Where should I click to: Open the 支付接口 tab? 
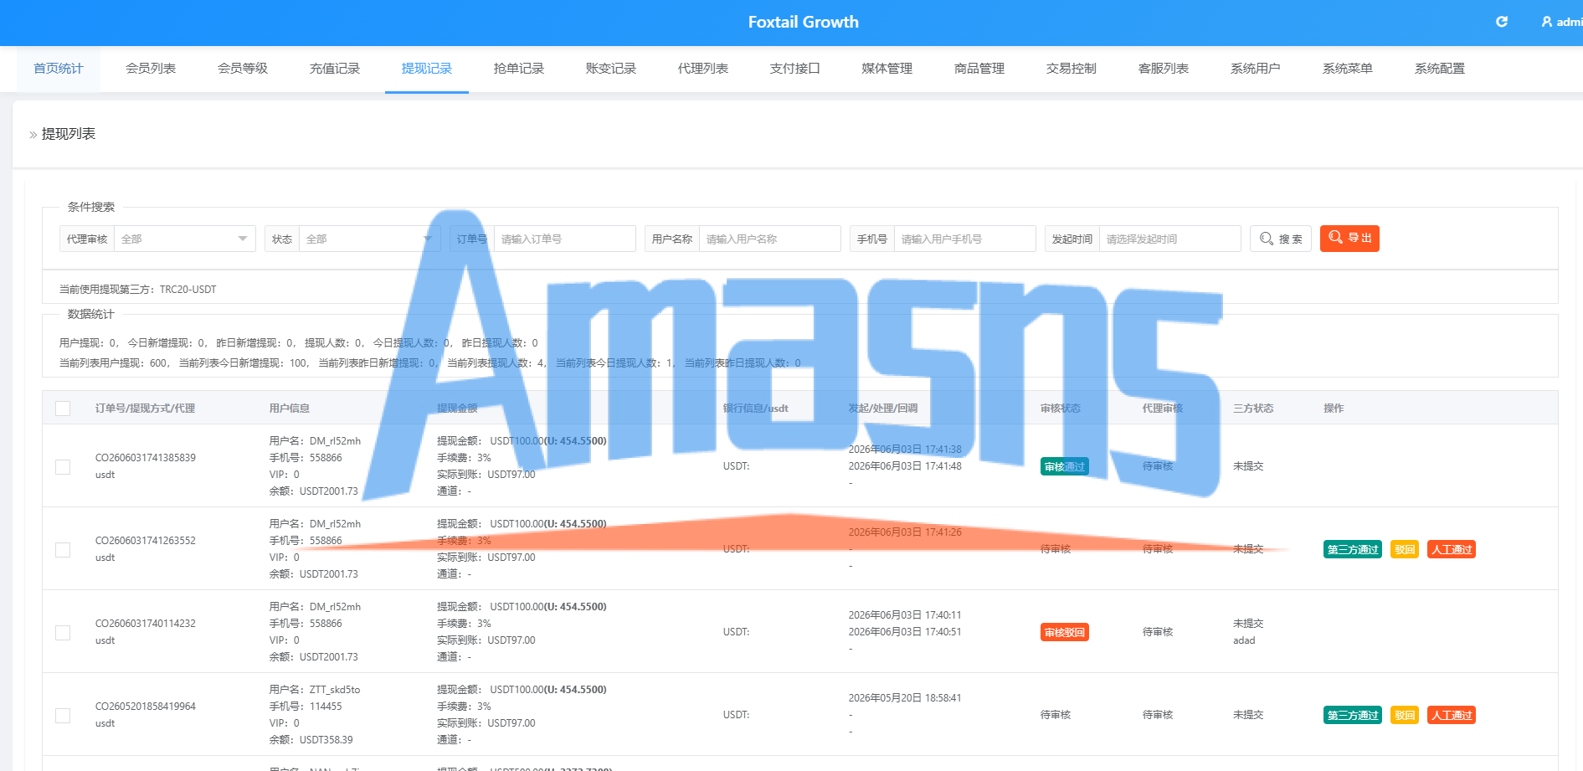coord(795,69)
